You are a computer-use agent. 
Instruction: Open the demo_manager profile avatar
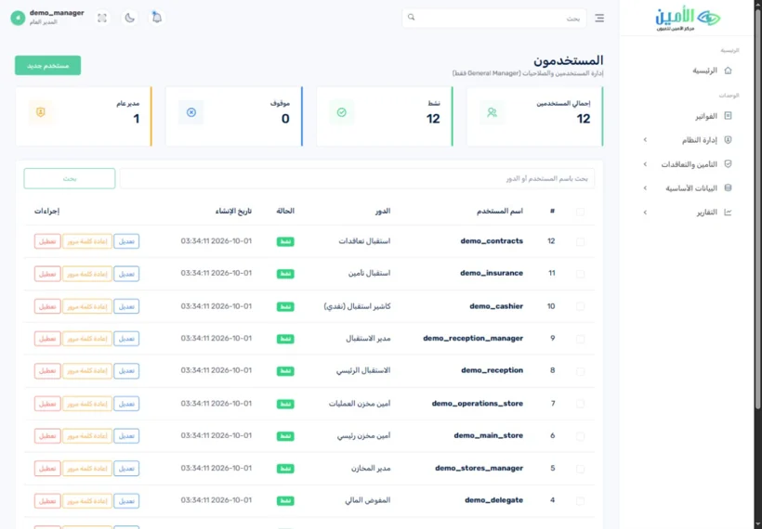point(18,18)
